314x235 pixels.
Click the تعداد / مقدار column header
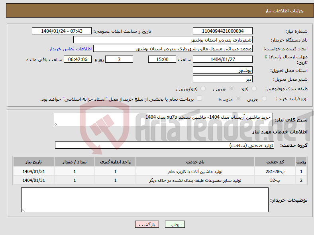coord(75,162)
